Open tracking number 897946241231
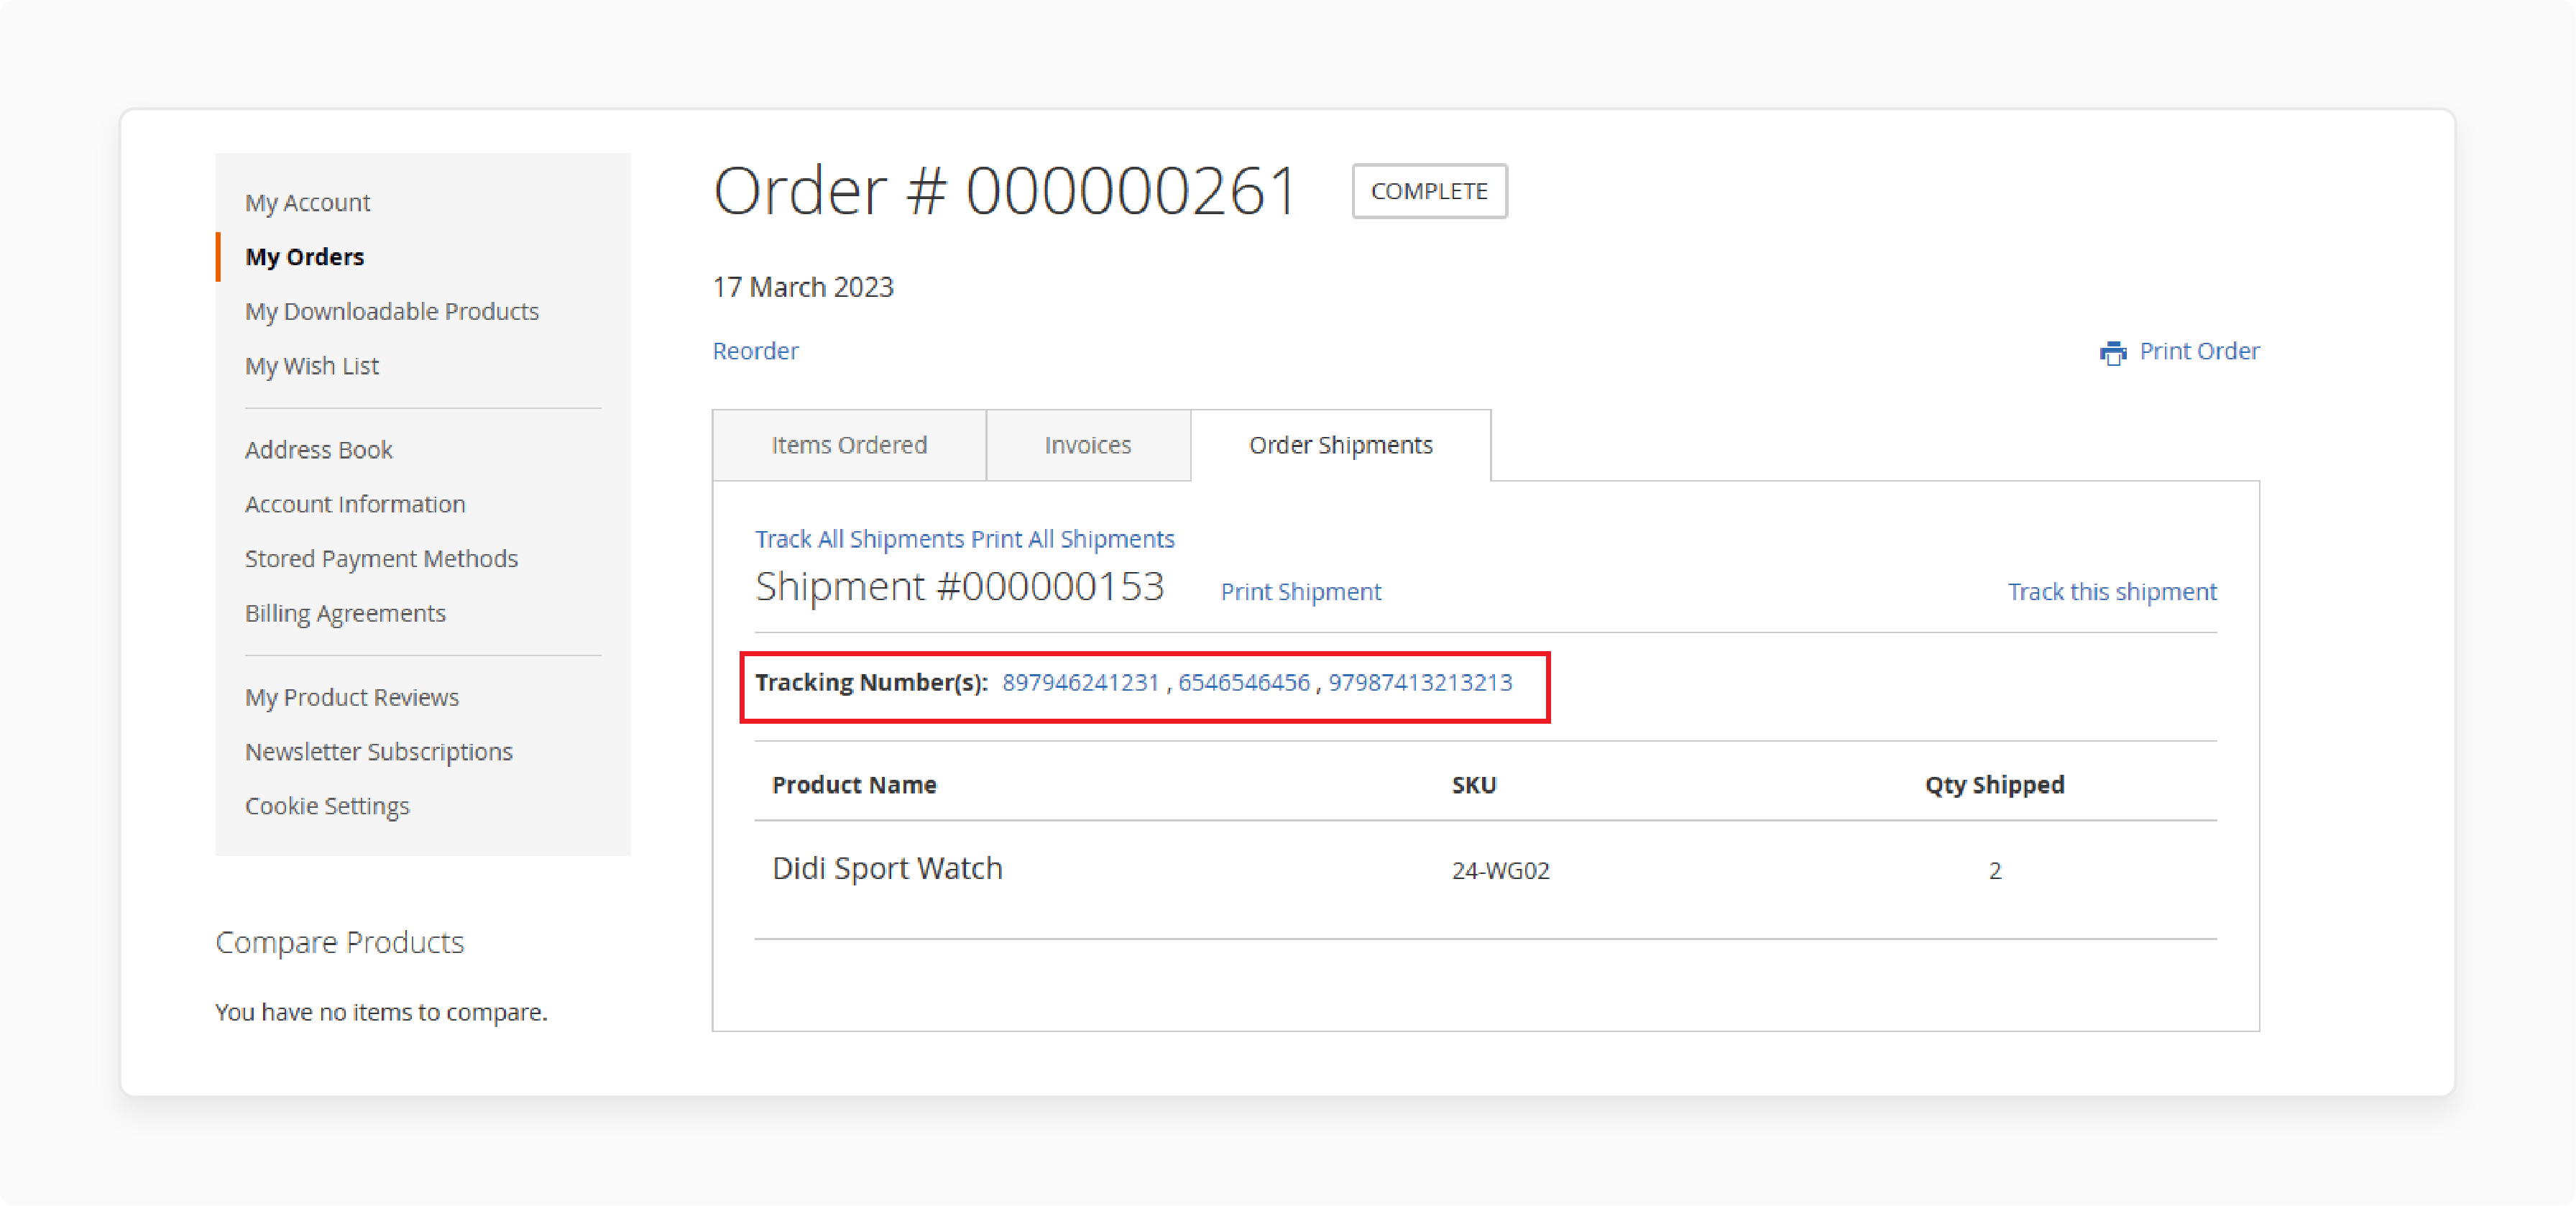The height and width of the screenshot is (1206, 2576). click(1080, 683)
